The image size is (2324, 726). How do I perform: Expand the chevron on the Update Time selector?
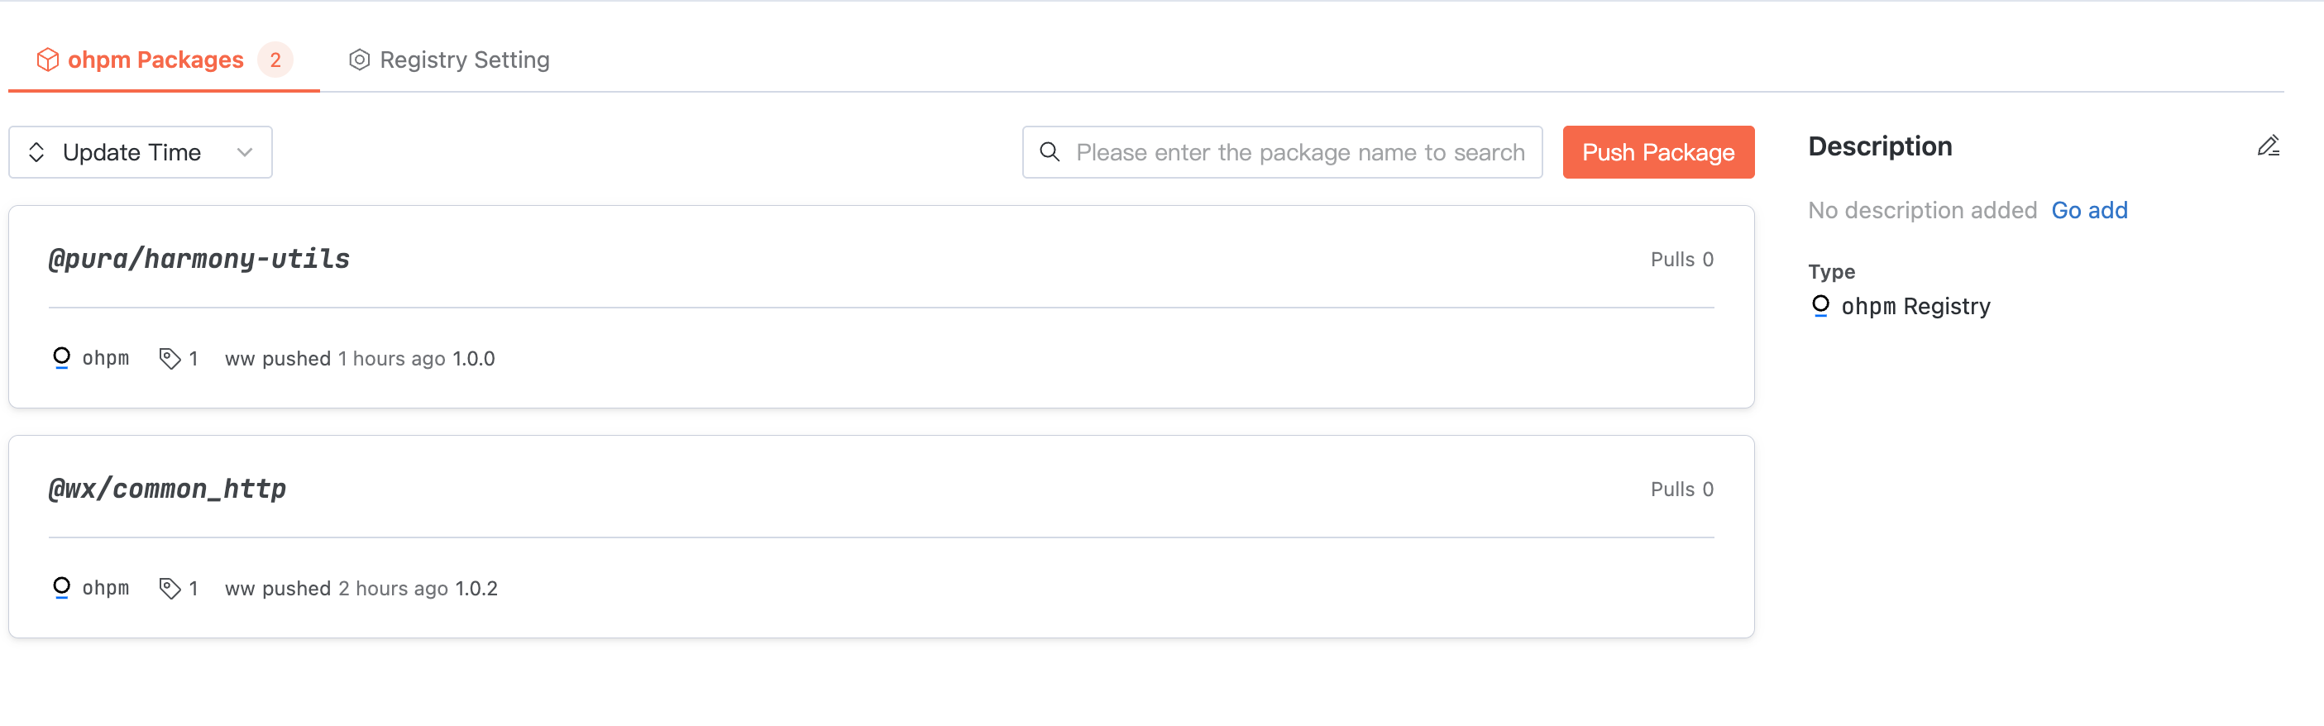245,152
